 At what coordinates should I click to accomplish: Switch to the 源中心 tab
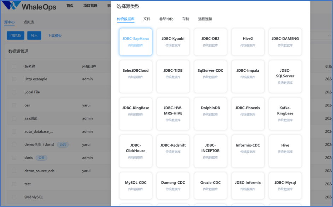tap(9, 22)
